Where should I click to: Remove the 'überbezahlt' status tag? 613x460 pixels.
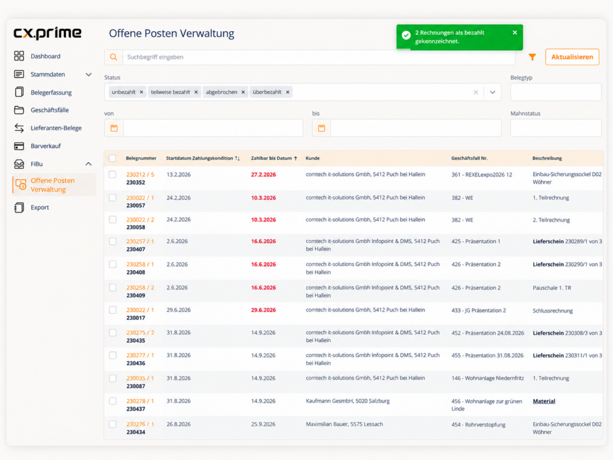(288, 92)
